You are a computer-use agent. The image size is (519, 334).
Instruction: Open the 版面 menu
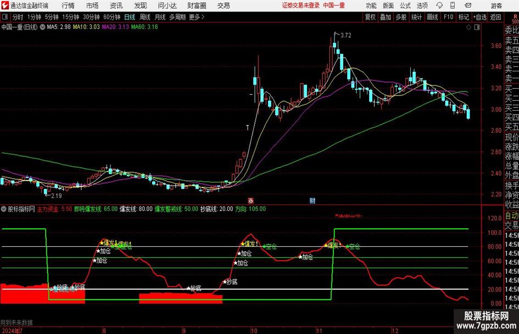click(x=388, y=5)
